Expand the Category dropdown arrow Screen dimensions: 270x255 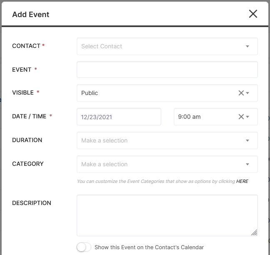[x=247, y=164]
